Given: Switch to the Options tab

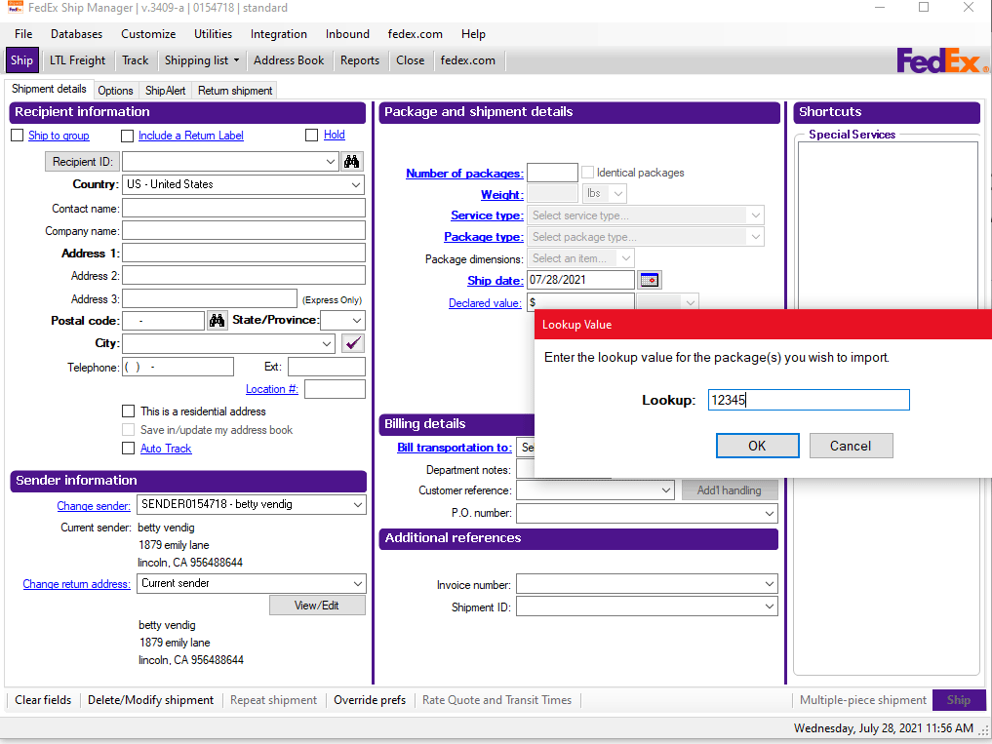Looking at the screenshot, I should [116, 91].
